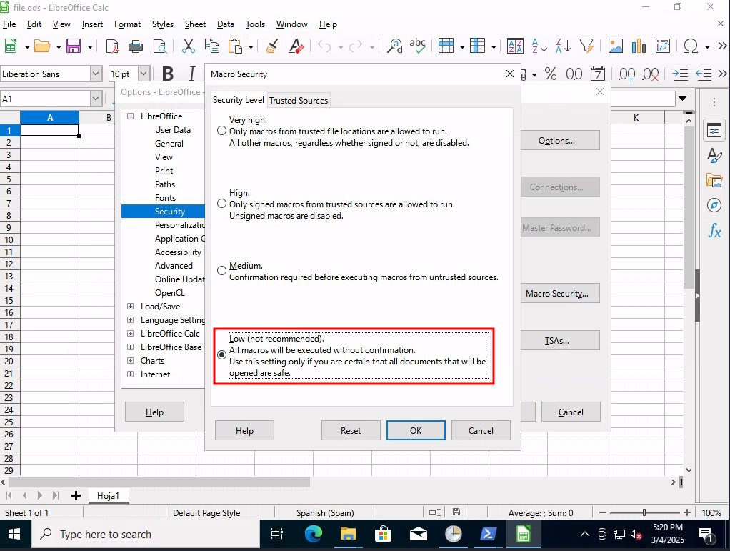The width and height of the screenshot is (730, 551).
Task: Export directly as PDF icon
Action: (112, 46)
